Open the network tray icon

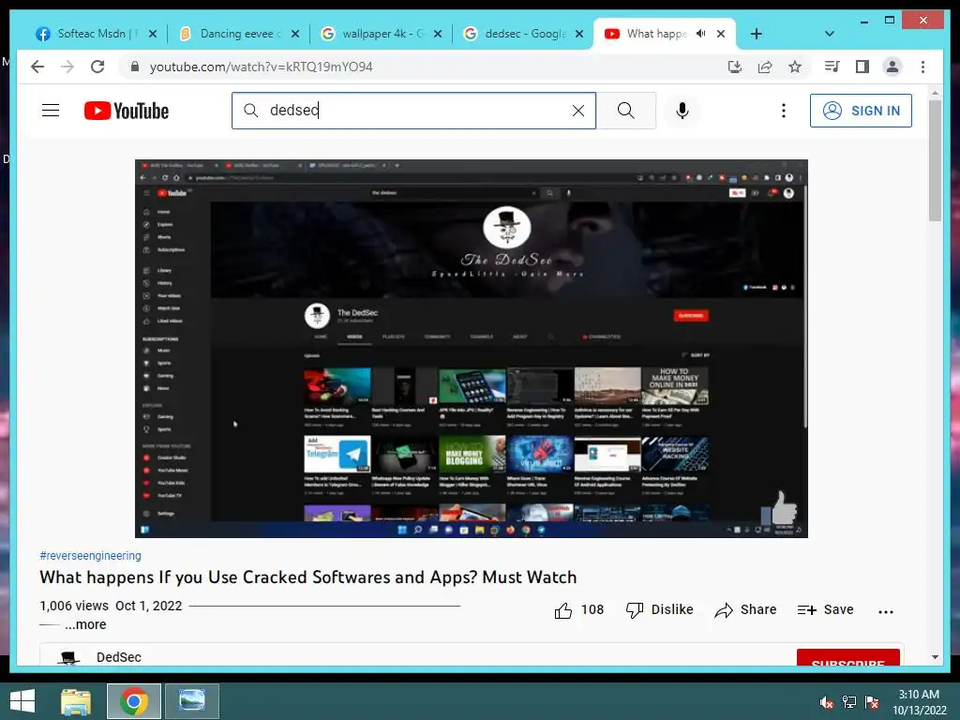coord(849,703)
